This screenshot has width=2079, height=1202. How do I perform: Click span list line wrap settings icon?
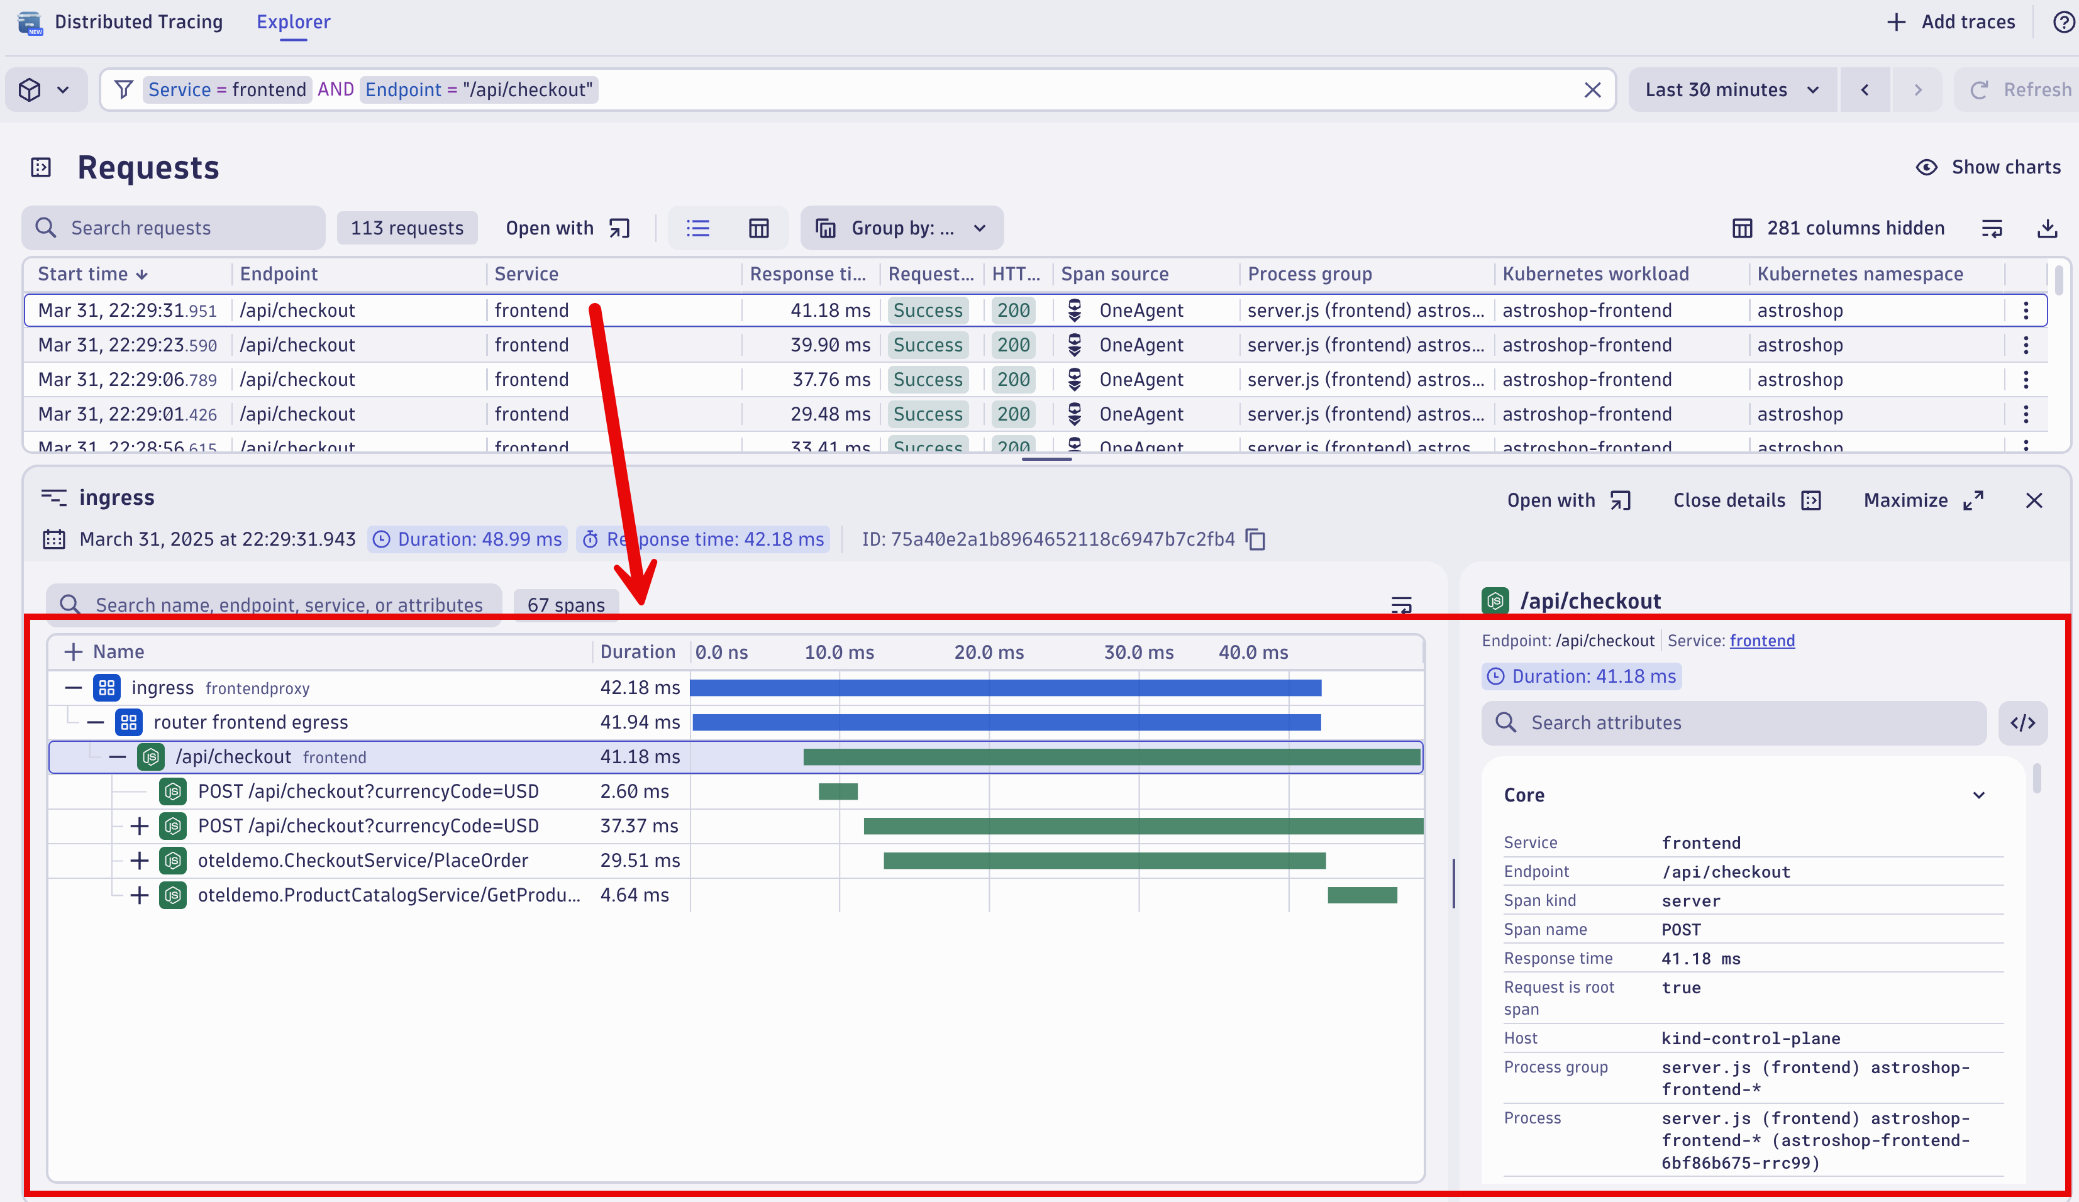[x=1401, y=605]
